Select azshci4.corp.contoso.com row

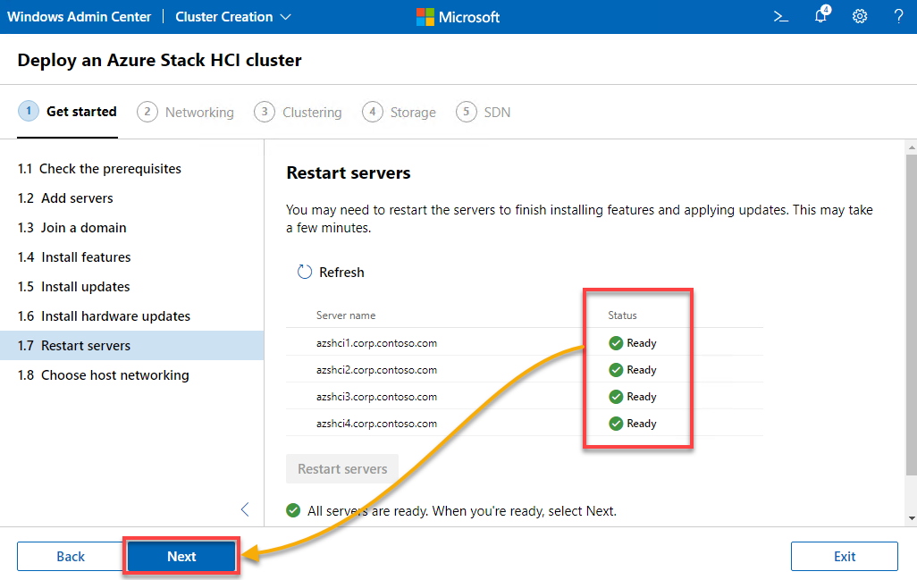pyautogui.click(x=525, y=424)
